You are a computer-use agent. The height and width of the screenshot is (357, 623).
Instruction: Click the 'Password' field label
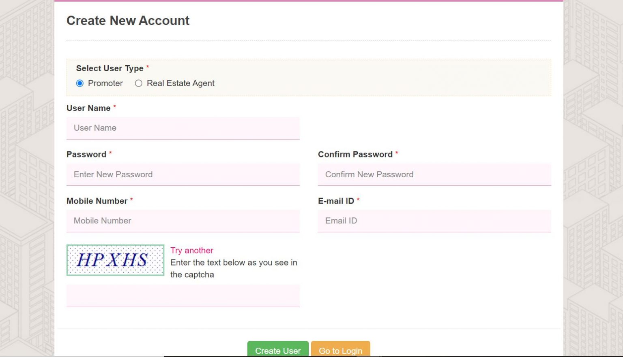point(86,155)
